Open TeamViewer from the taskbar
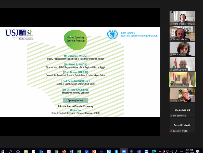Image resolution: width=204 pixels, height=153 pixels. pyautogui.click(x=146, y=151)
